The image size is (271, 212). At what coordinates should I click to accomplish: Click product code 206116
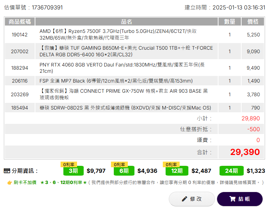pos(20,81)
